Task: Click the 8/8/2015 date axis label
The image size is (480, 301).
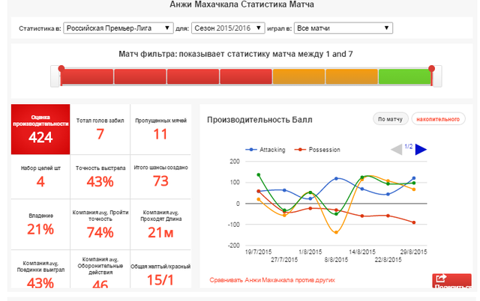Action: pyautogui.click(x=336, y=260)
